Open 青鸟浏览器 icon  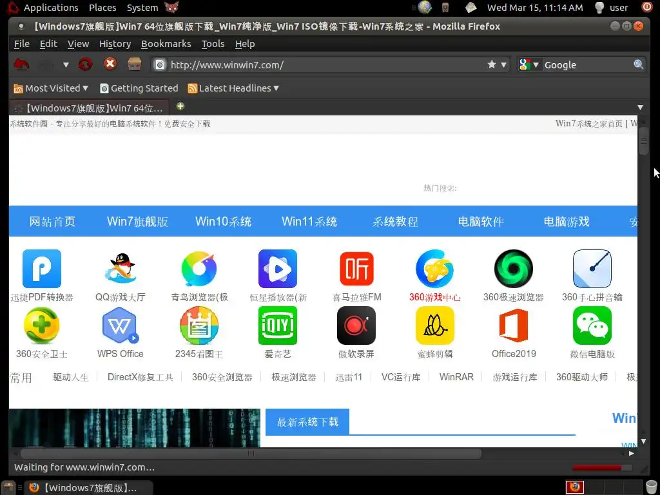pos(199,269)
